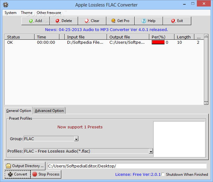
Task: Click the Help question mark icon
Action: pyautogui.click(x=144, y=21)
